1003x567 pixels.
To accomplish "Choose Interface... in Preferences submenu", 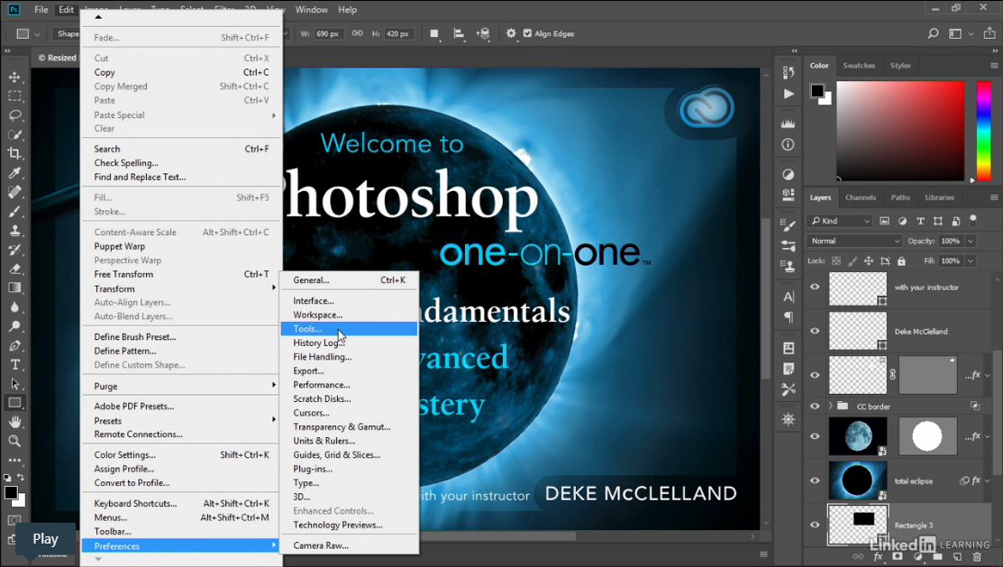I will tap(349, 301).
